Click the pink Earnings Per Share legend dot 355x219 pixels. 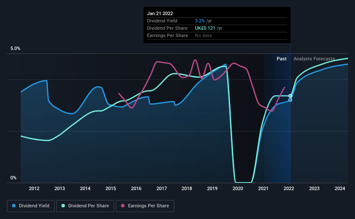(x=123, y=206)
